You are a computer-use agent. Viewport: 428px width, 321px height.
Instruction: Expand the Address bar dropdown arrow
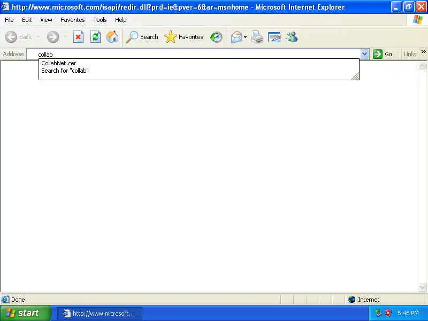(364, 54)
